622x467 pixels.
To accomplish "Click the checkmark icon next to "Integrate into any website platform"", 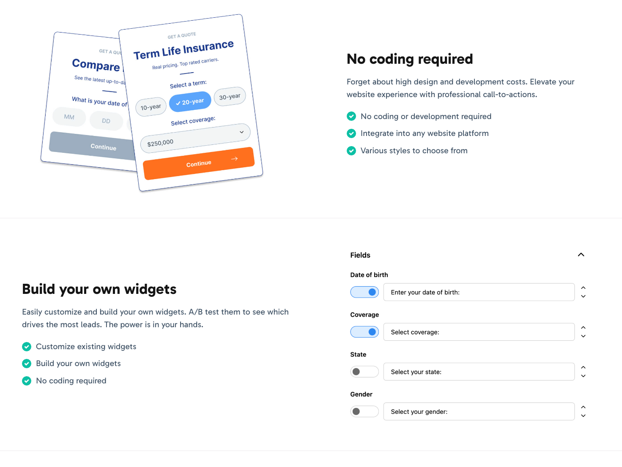I will tap(351, 133).
